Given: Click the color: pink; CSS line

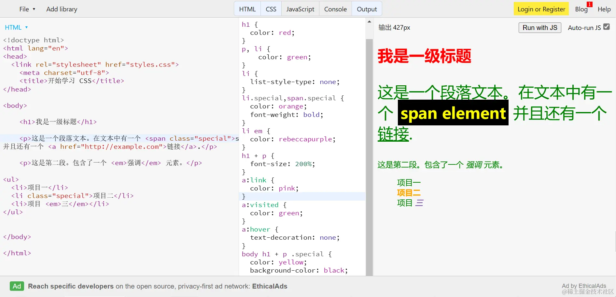Looking at the screenshot, I should 274,188.
